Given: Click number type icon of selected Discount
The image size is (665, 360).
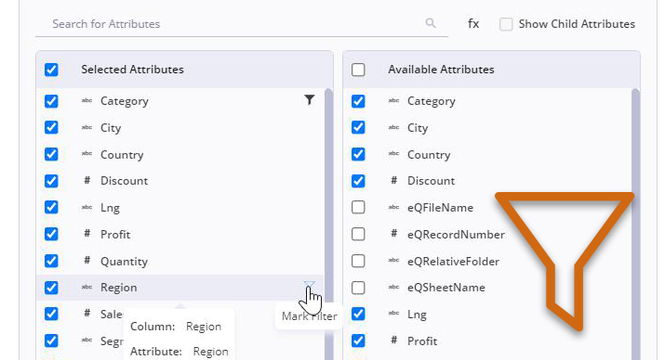Looking at the screenshot, I should 86,181.
